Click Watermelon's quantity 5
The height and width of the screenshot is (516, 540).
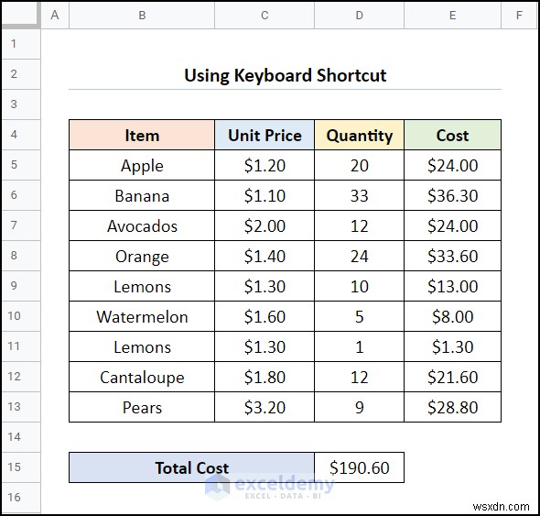click(359, 316)
